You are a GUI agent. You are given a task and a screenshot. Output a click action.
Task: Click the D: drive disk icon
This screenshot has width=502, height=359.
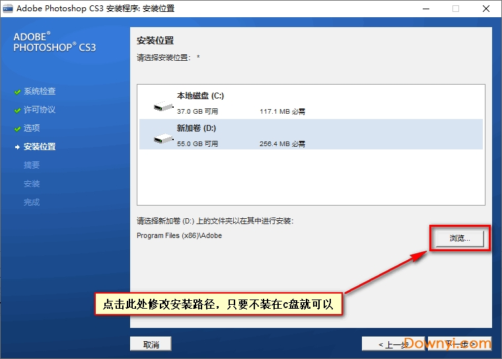(163, 138)
